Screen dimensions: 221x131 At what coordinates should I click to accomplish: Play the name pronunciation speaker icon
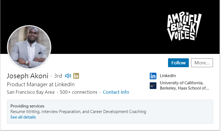(68, 76)
